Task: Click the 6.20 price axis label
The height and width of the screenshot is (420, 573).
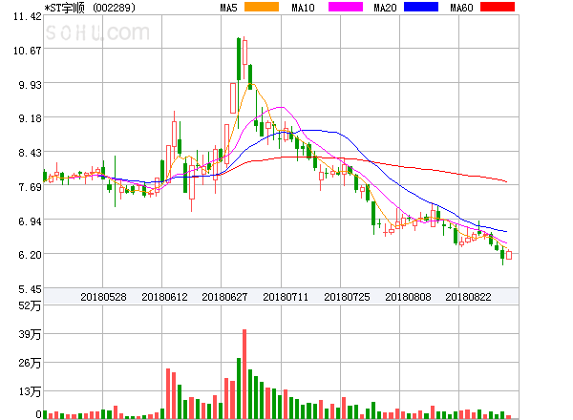Action: [30, 255]
